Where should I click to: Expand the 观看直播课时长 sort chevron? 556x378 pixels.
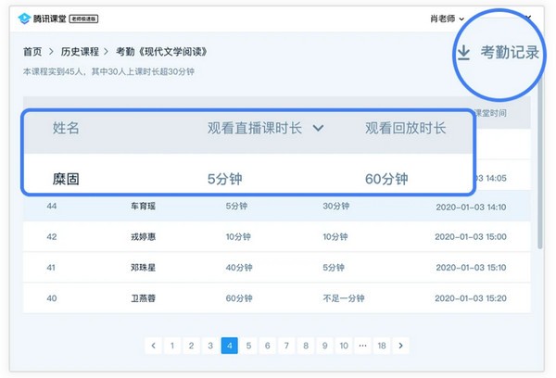coord(319,128)
